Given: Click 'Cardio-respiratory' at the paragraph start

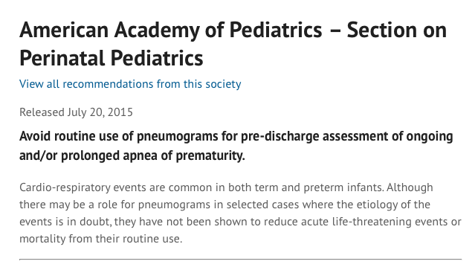Looking at the screenshot, I should (65, 187).
